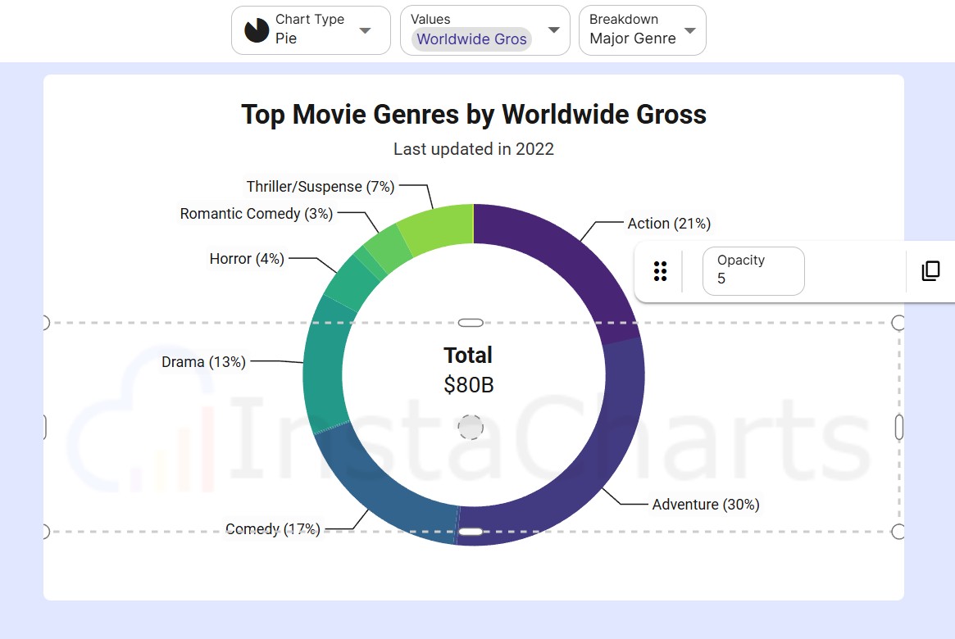Viewport: 955px width, 639px height.
Task: Click the bottom-right corner resize handle of the watermark
Action: click(x=898, y=532)
